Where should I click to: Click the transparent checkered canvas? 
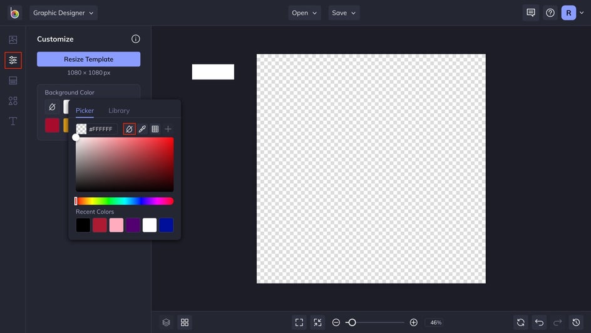click(x=371, y=169)
